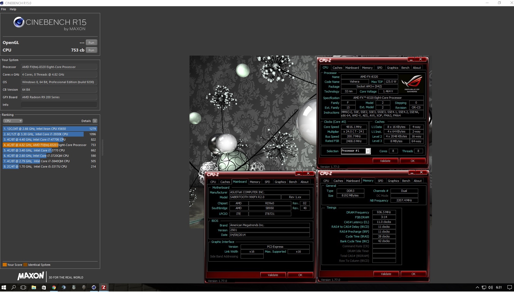Click Validate in Memory CPU-Z window
Image resolution: width=514 pixels, height=292 pixels.
386,274
